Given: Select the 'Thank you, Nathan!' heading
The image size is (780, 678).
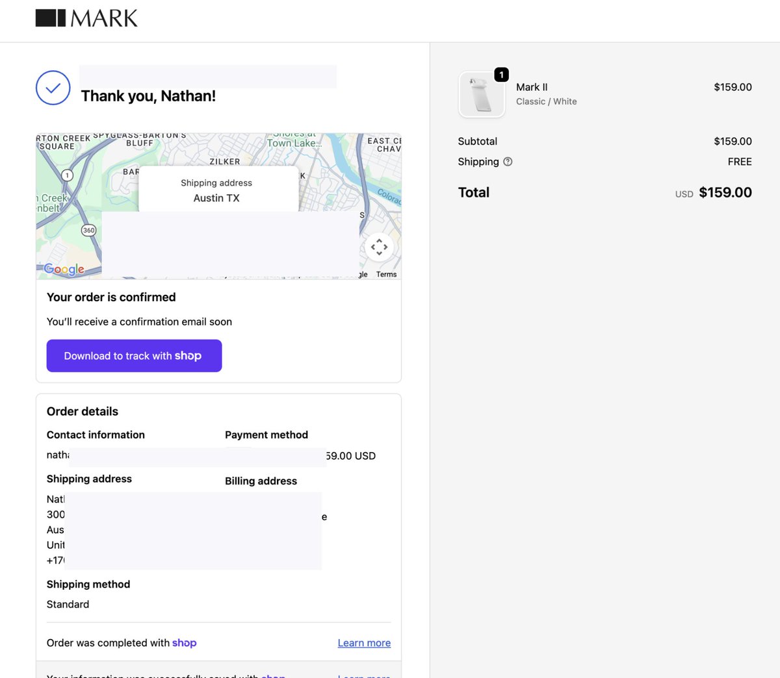Looking at the screenshot, I should tap(148, 96).
